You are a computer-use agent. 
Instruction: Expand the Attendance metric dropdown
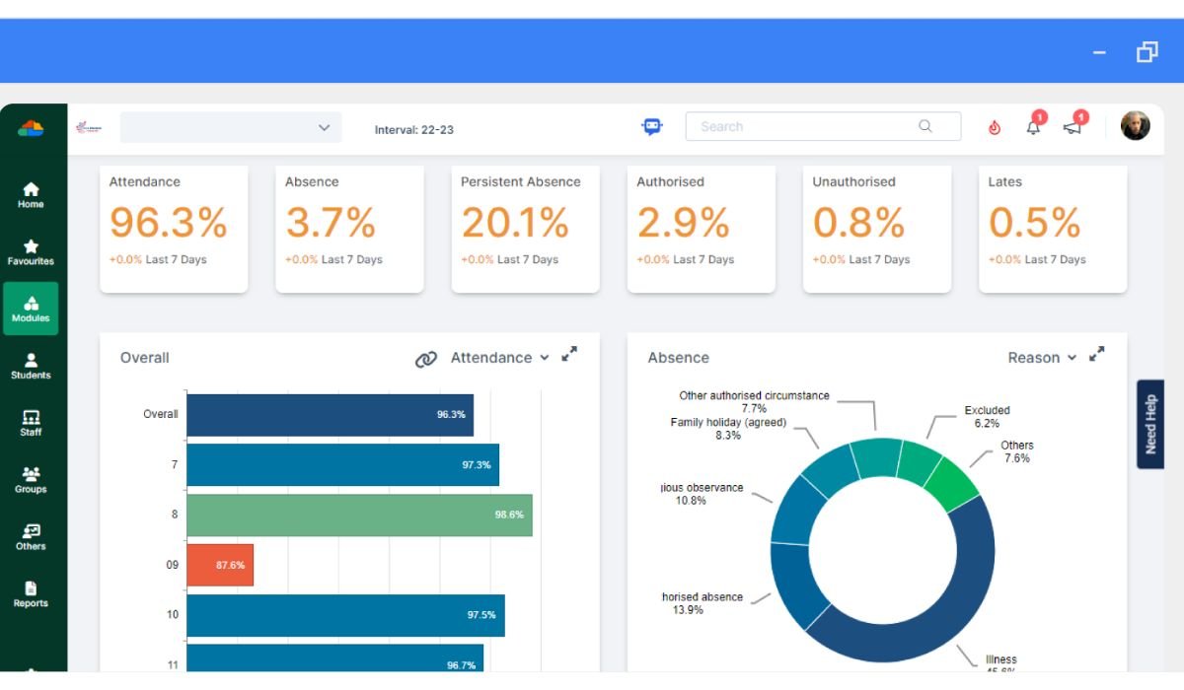click(x=501, y=358)
